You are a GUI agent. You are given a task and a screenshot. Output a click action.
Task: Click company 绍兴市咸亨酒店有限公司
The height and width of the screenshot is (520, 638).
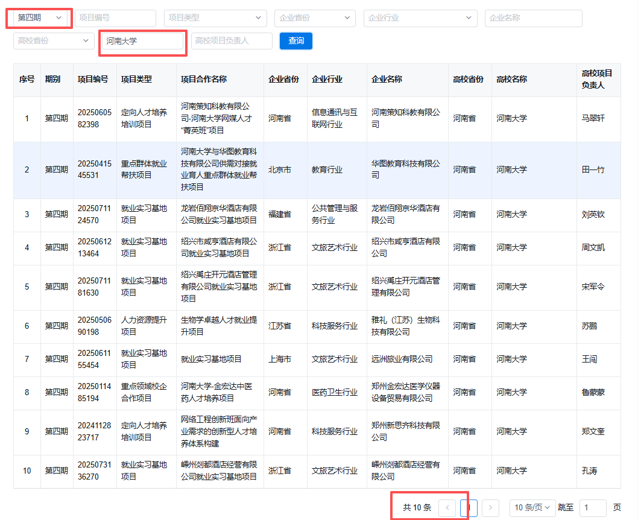(406, 247)
